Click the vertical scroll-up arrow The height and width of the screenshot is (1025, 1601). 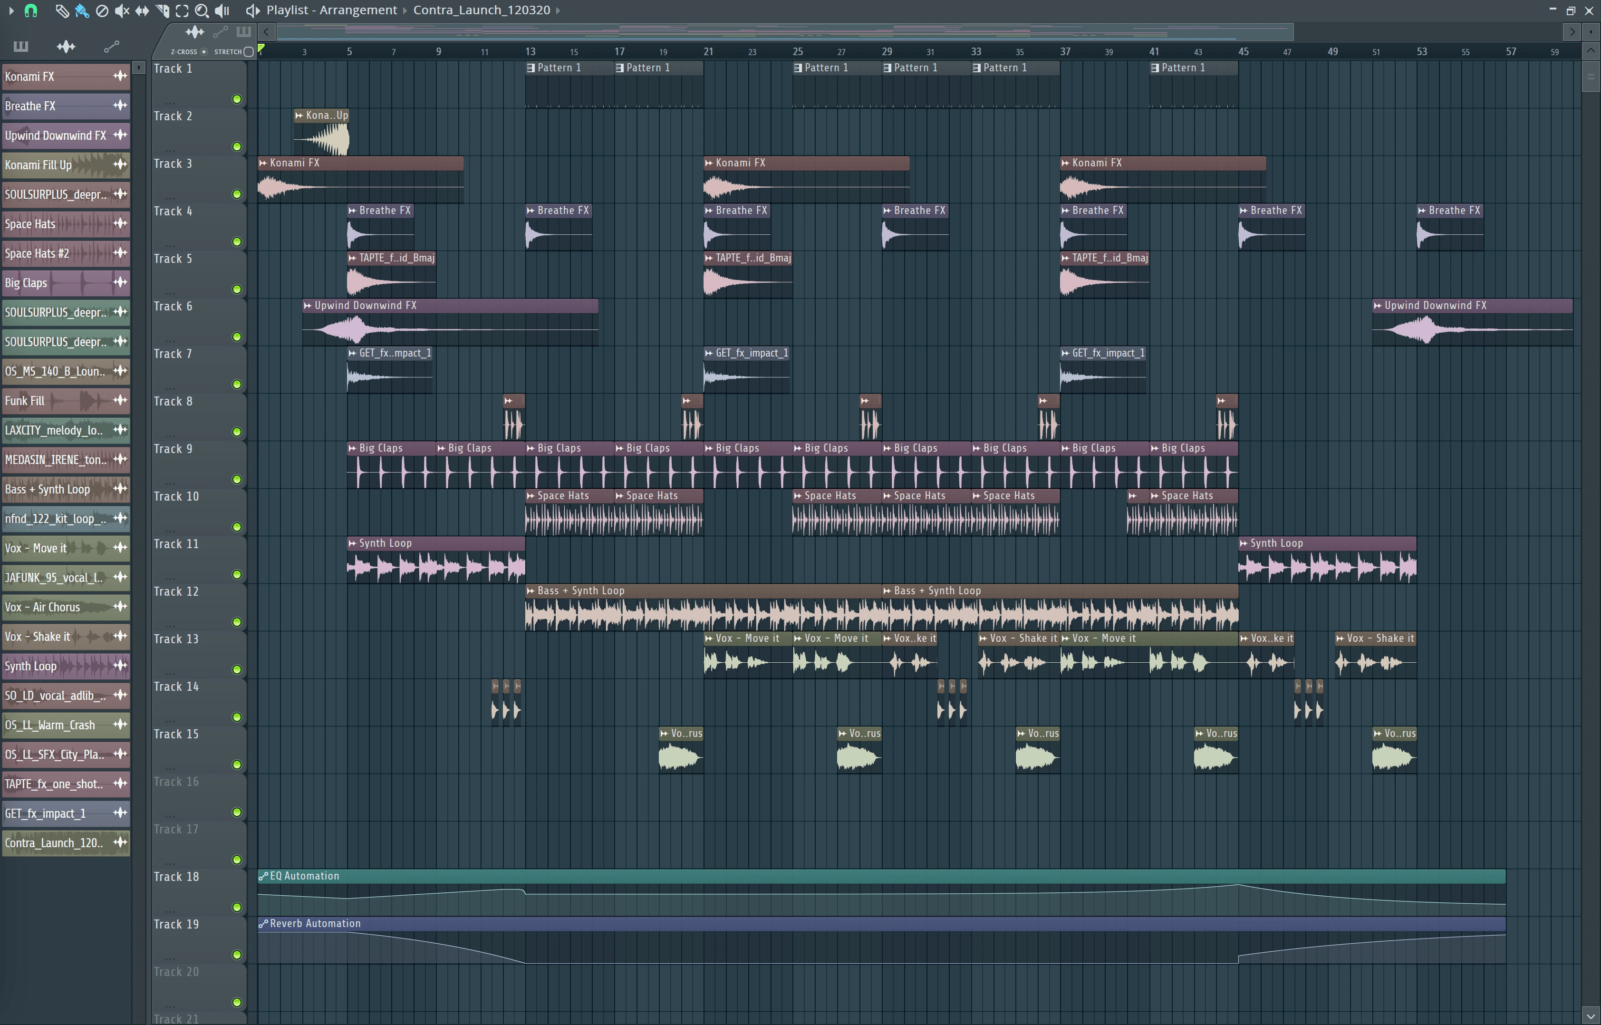pyautogui.click(x=1591, y=51)
